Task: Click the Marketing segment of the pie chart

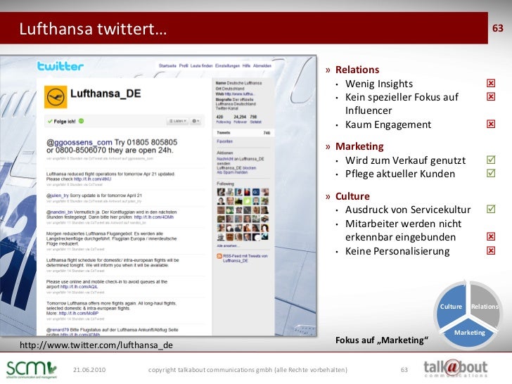Action: pos(470,333)
